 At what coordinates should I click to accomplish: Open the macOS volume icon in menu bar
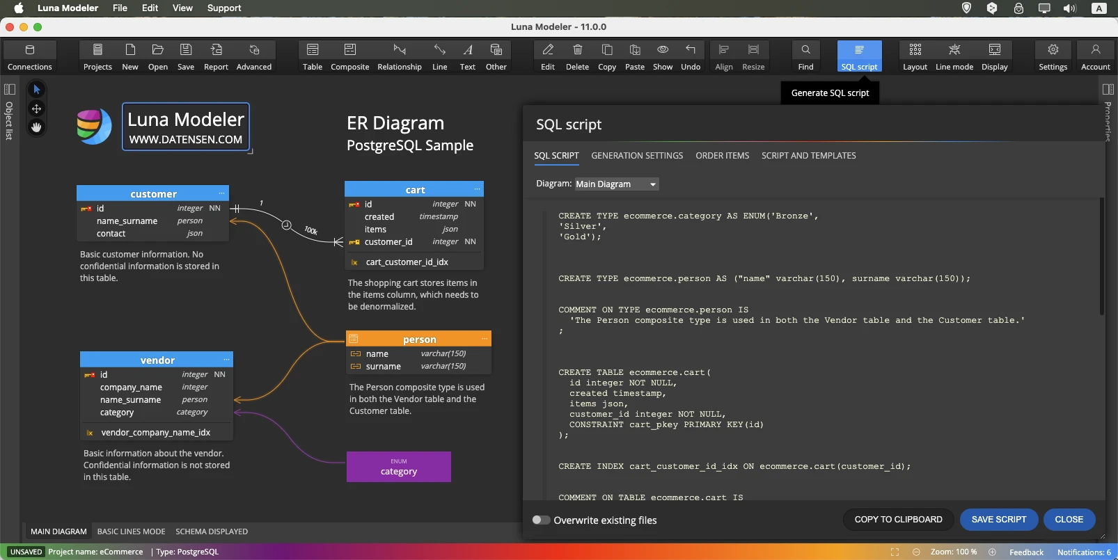click(x=1069, y=8)
